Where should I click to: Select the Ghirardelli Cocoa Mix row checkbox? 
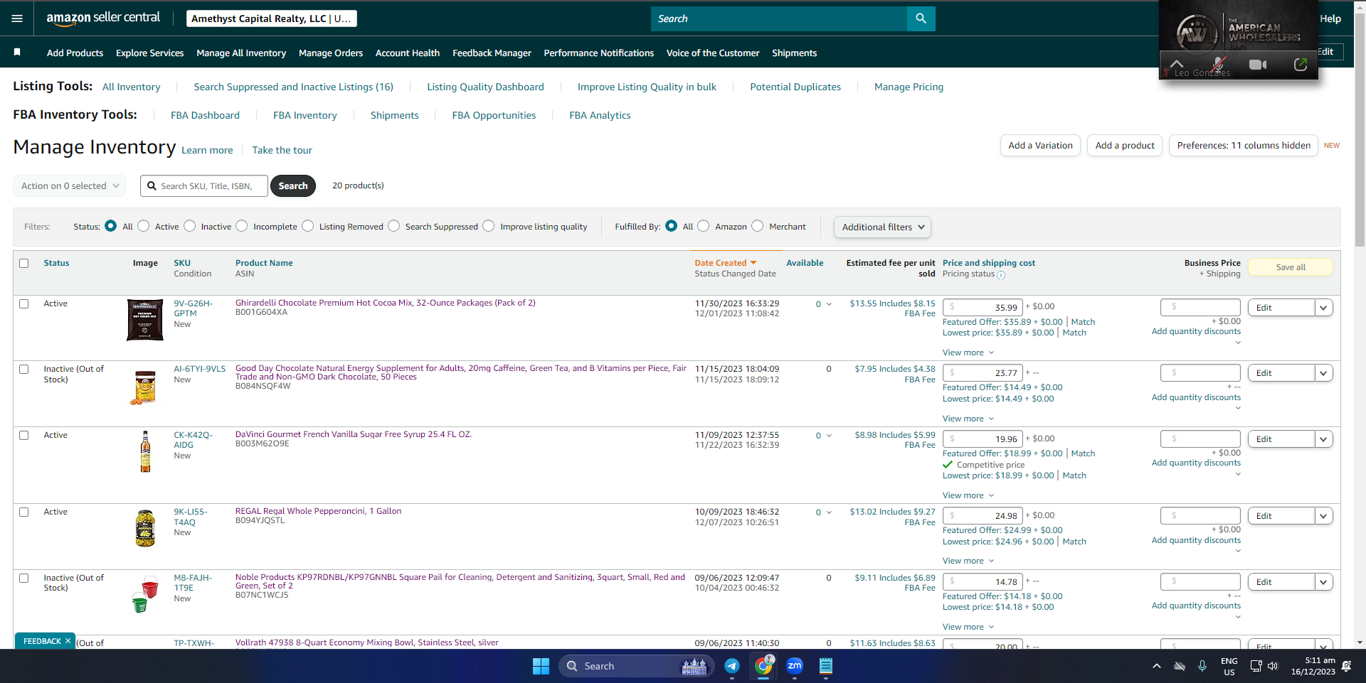click(x=24, y=303)
